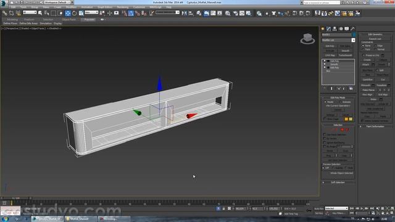Click the Make Planar button
Viewport: 395px width, 222px height.
(368, 90)
